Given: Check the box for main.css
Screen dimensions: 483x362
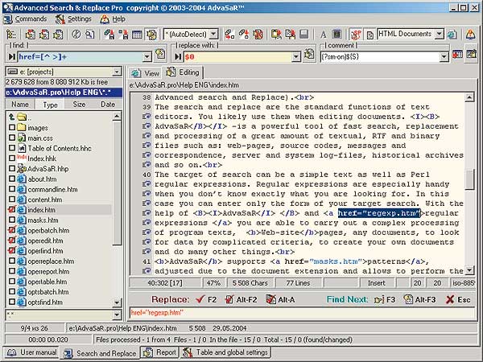Looking at the screenshot, I should point(12,138).
